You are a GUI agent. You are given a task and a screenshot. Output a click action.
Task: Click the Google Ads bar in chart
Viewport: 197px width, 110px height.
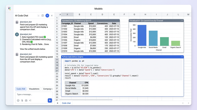point(142,35)
